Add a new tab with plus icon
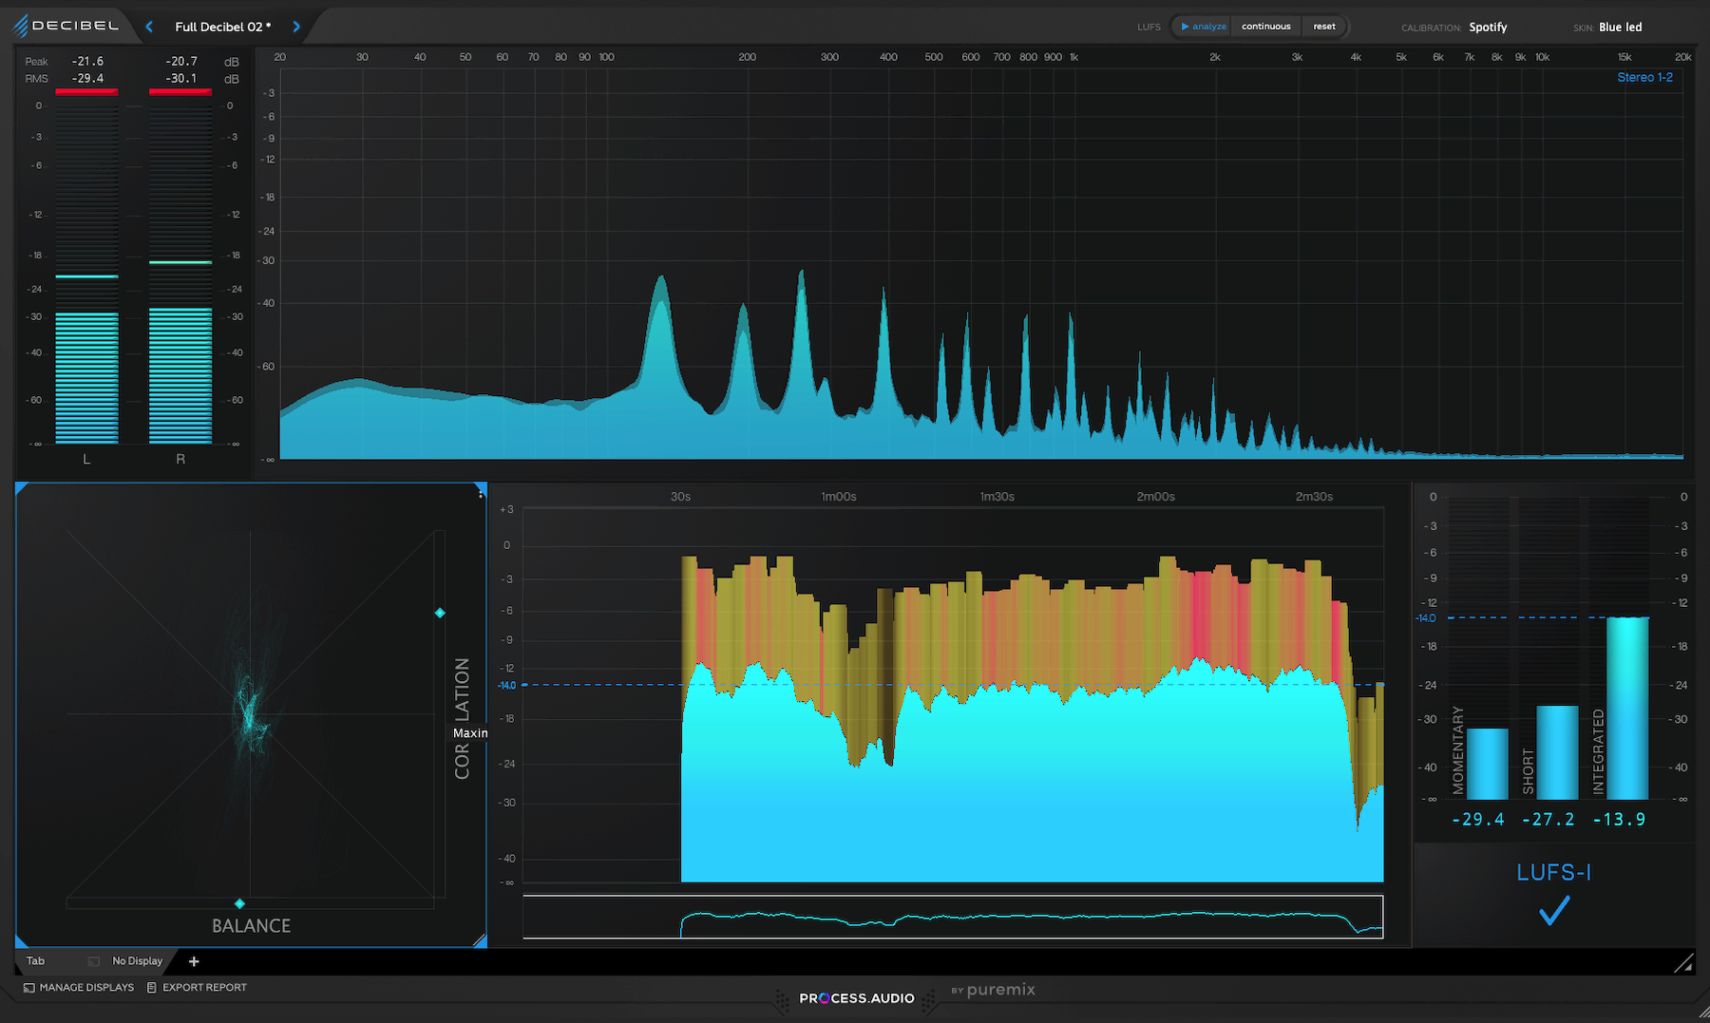Viewport: 1710px width, 1023px height. click(x=194, y=961)
